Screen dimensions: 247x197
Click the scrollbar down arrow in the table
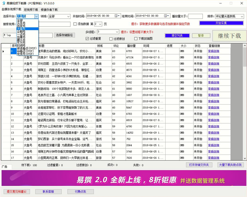(x=245, y=158)
